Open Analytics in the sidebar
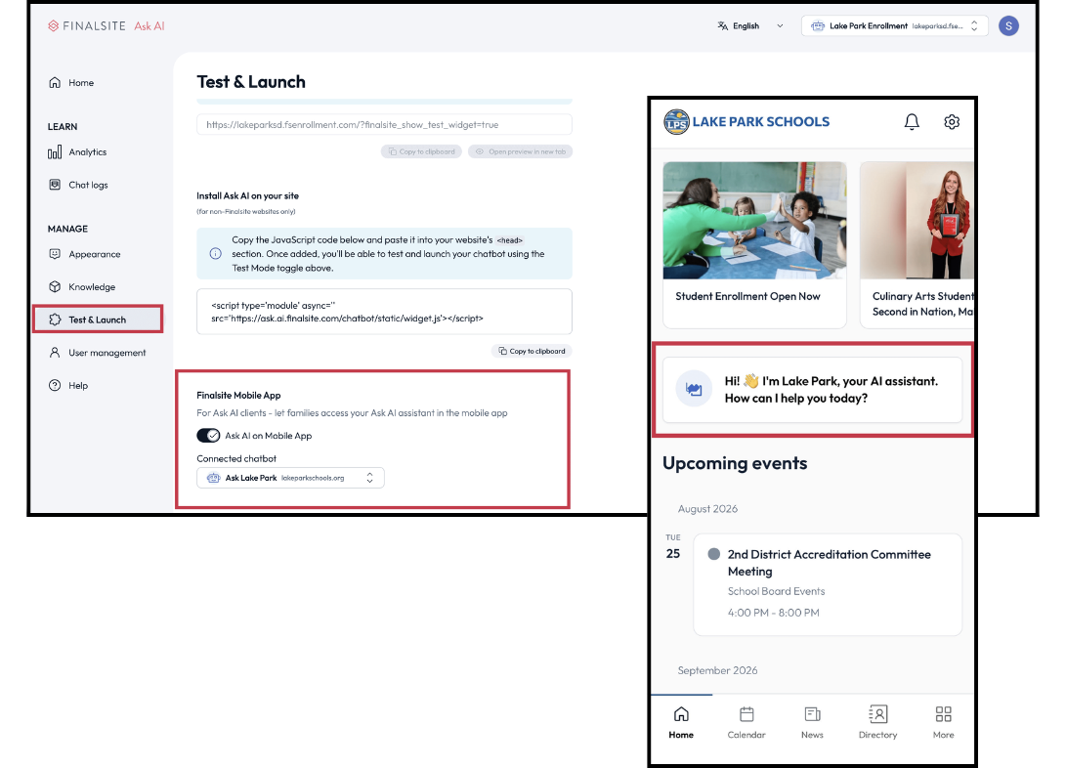 pos(77,152)
